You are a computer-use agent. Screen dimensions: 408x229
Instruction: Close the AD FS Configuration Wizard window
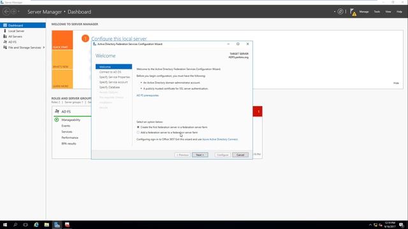247,44
